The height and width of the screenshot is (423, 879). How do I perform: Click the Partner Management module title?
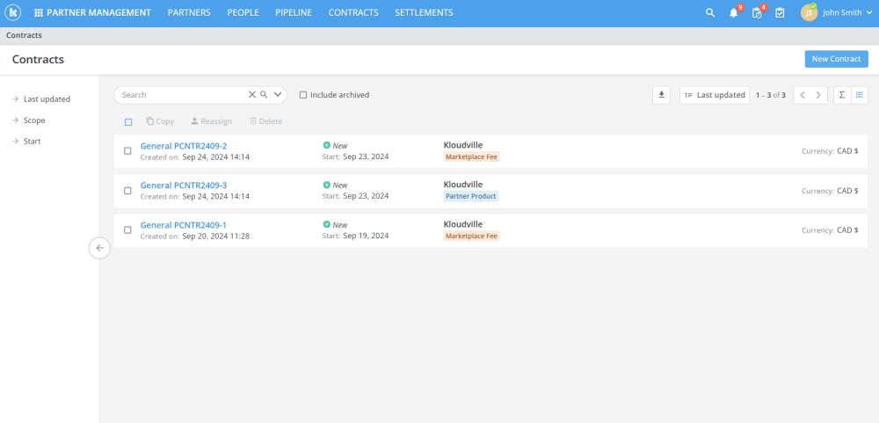click(x=98, y=12)
